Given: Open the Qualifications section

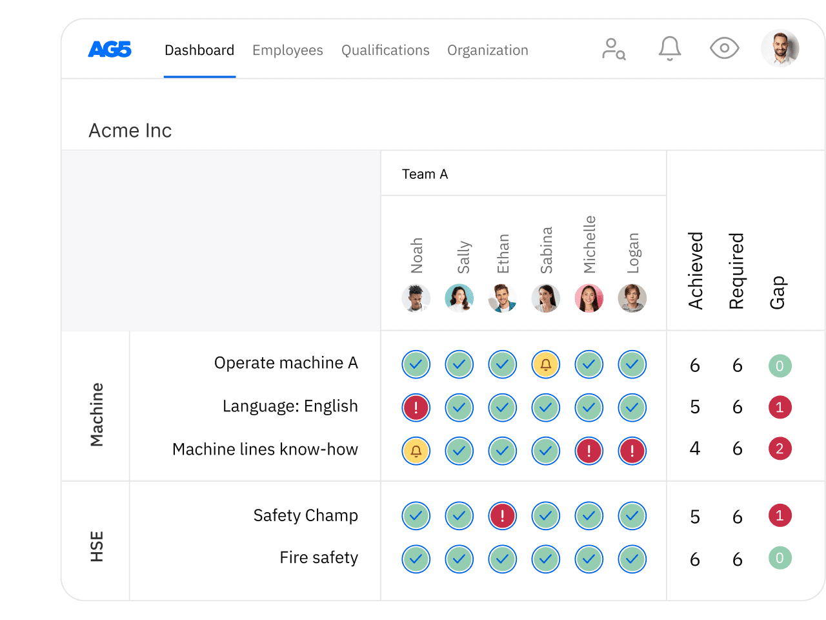Looking at the screenshot, I should (x=385, y=50).
